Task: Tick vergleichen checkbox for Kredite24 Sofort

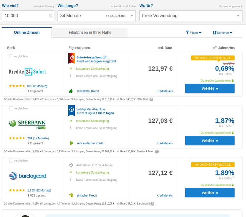Action: (11, 56)
